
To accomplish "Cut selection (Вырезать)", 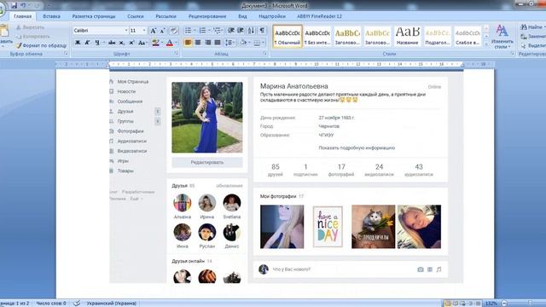I will 30,27.
